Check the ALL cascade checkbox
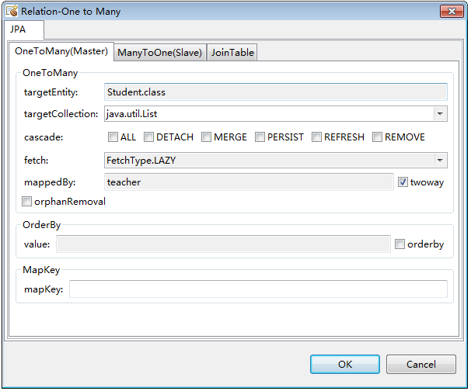The height and width of the screenshot is (391, 471). [113, 137]
